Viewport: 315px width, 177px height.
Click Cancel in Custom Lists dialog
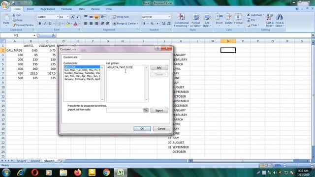161,129
